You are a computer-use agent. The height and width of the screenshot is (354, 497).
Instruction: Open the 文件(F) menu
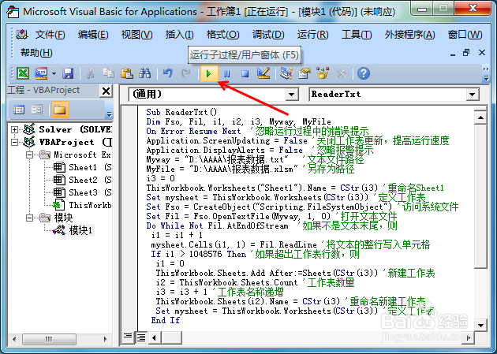50,35
